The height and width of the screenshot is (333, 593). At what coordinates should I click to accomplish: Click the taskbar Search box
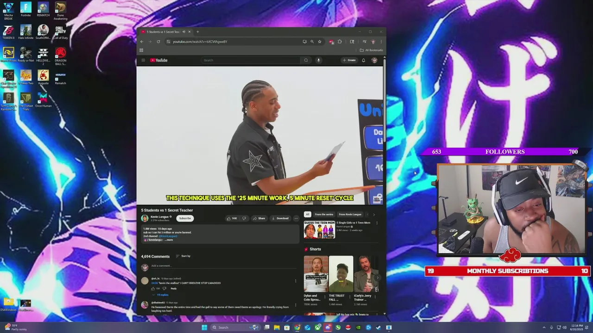pyautogui.click(x=235, y=327)
